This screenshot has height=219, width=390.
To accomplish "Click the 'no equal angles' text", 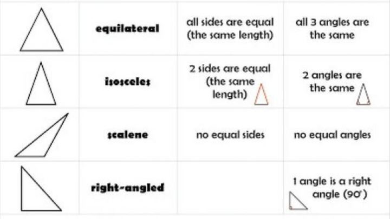I will point(332,135).
